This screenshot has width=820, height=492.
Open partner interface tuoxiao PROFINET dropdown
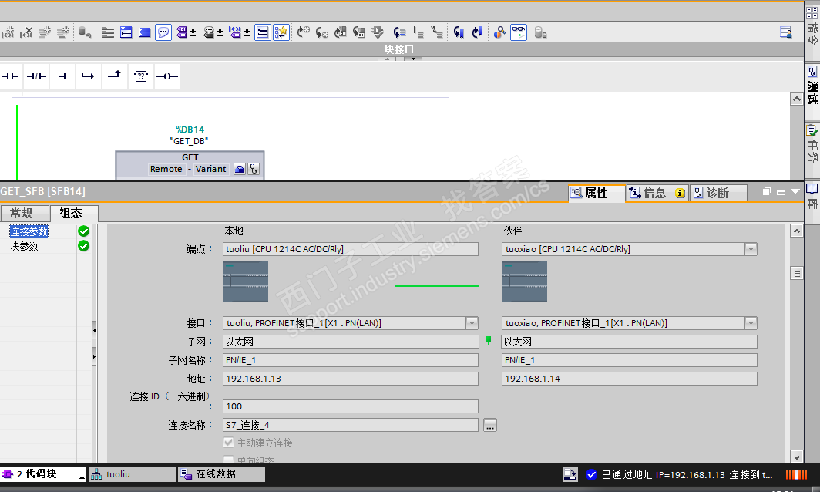[x=751, y=323]
